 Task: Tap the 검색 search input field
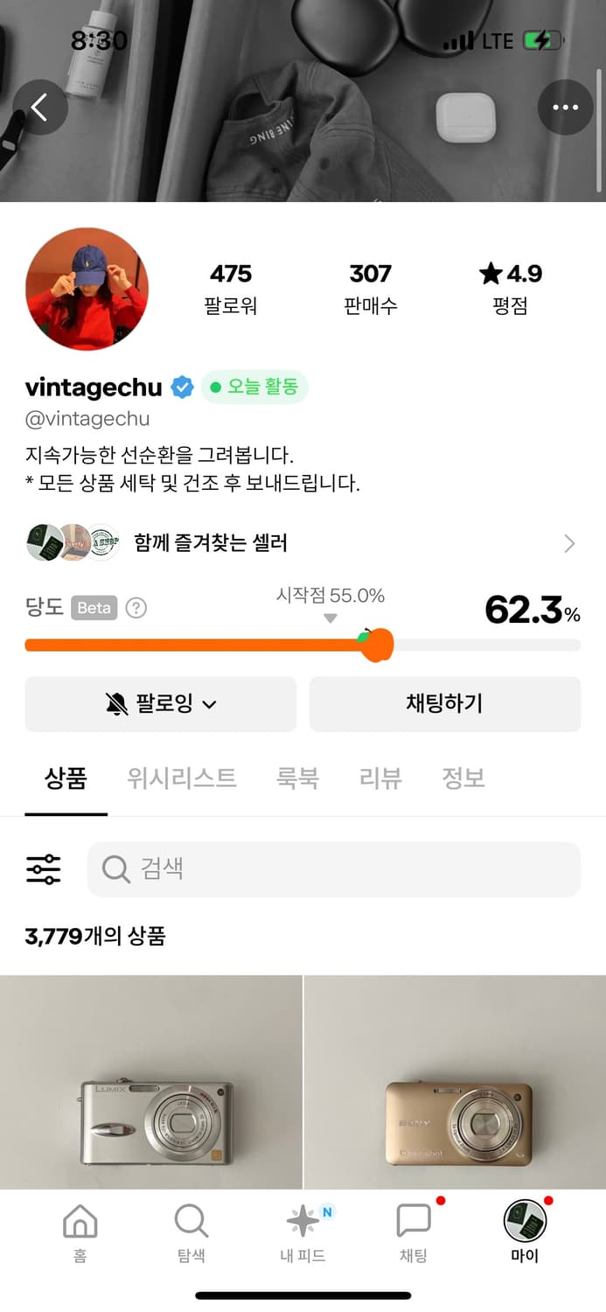tap(333, 869)
